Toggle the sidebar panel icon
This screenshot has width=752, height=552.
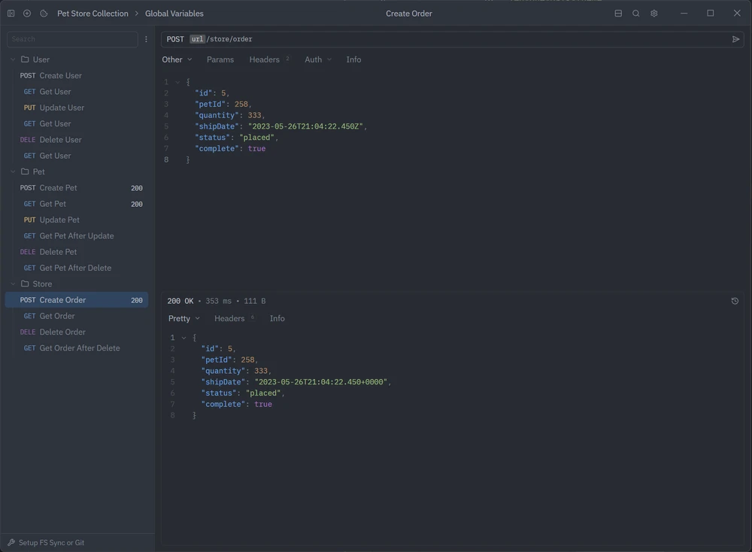tap(11, 14)
